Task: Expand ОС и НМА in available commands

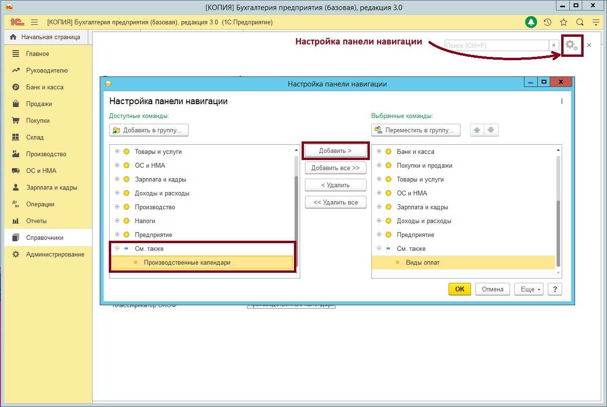Action: (x=117, y=165)
